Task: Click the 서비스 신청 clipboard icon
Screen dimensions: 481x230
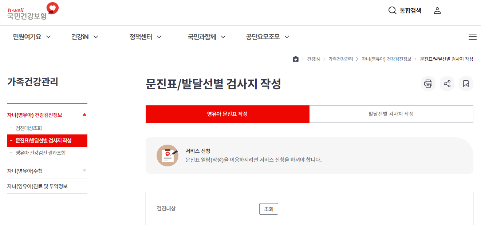Action: [167, 155]
